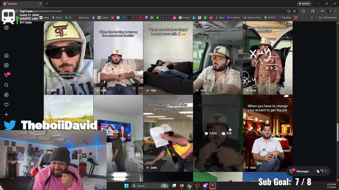The image size is (339, 190).
Task: Open Reels from the Instagram sidebar
Action: [x=6, y=65]
